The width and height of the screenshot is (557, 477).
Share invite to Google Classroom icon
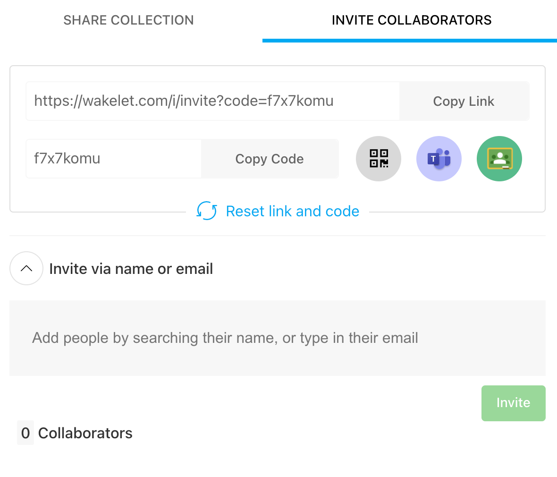pyautogui.click(x=499, y=159)
